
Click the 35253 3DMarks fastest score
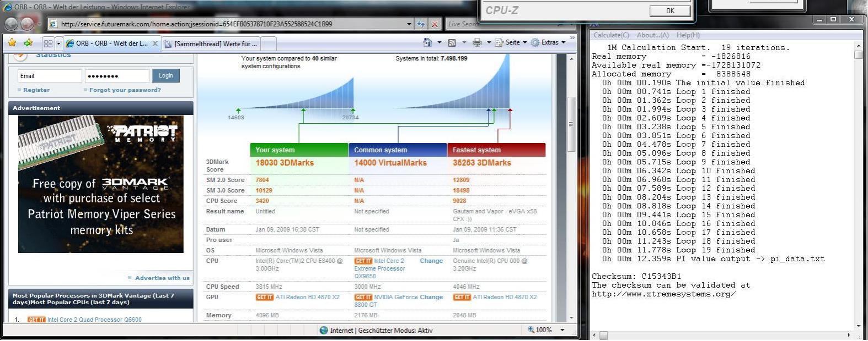click(x=482, y=163)
